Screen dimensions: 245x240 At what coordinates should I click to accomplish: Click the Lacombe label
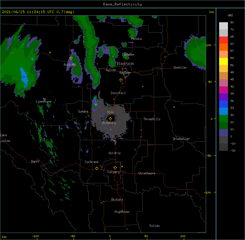coord(128,54)
